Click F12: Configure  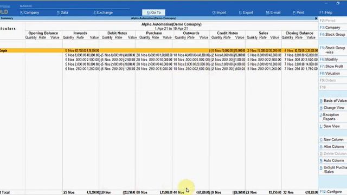(x=332, y=192)
